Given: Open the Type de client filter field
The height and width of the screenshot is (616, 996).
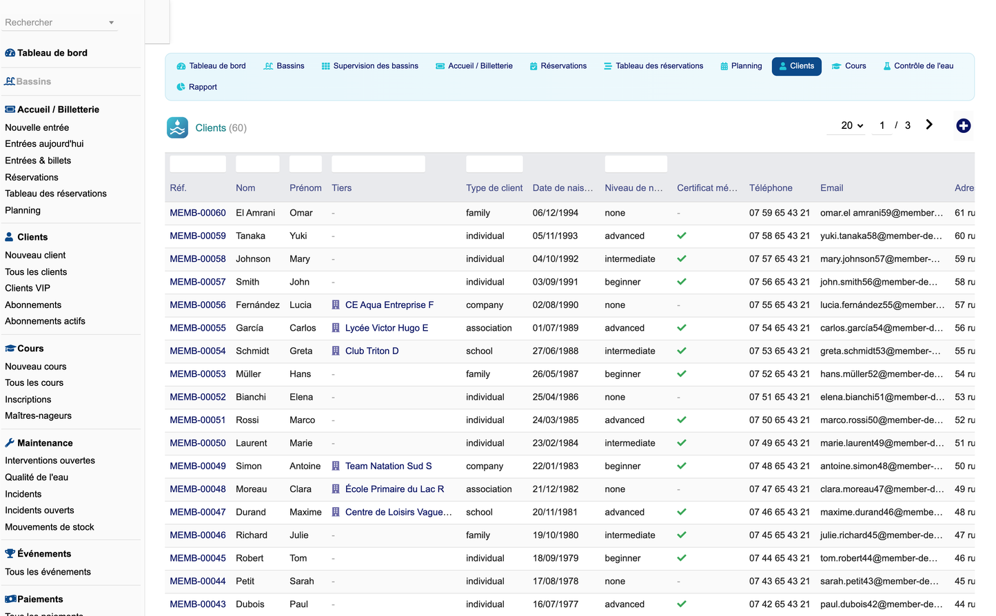Looking at the screenshot, I should coord(494,164).
